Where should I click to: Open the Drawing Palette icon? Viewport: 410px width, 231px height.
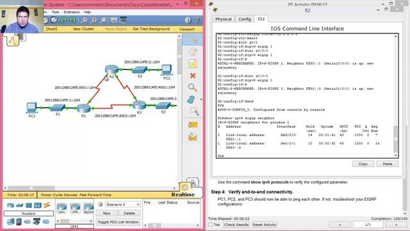[x=114, y=20]
